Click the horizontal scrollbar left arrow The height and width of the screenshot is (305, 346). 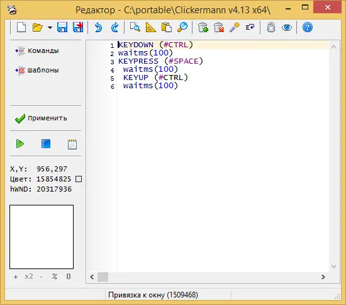point(92,277)
